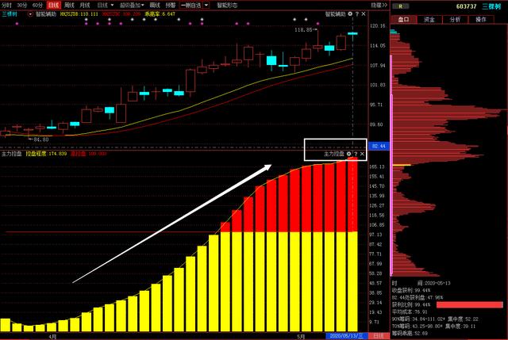Click the stock code 603737
508x340 pixels.
(466, 6)
